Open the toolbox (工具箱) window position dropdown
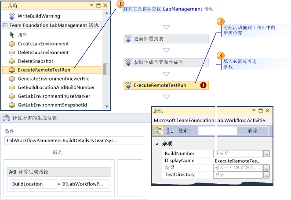 pos(91,5)
